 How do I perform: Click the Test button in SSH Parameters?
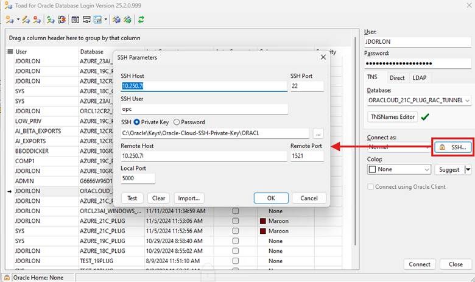click(132, 198)
